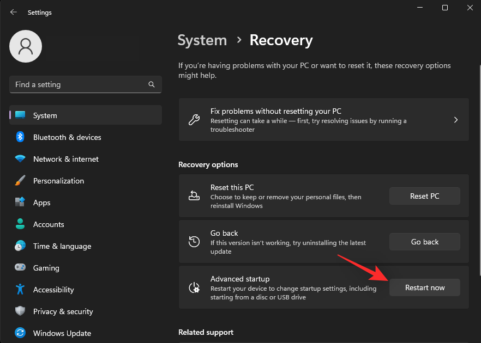Click the Privacy & security shield icon

pyautogui.click(x=20, y=311)
